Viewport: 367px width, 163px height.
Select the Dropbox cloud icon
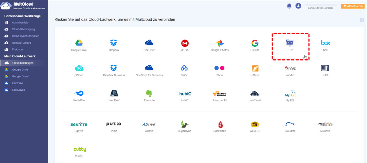113,43
